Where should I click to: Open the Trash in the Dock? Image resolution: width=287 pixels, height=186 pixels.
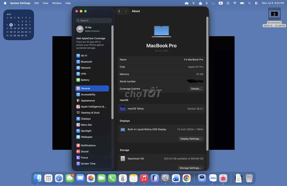click(249, 178)
